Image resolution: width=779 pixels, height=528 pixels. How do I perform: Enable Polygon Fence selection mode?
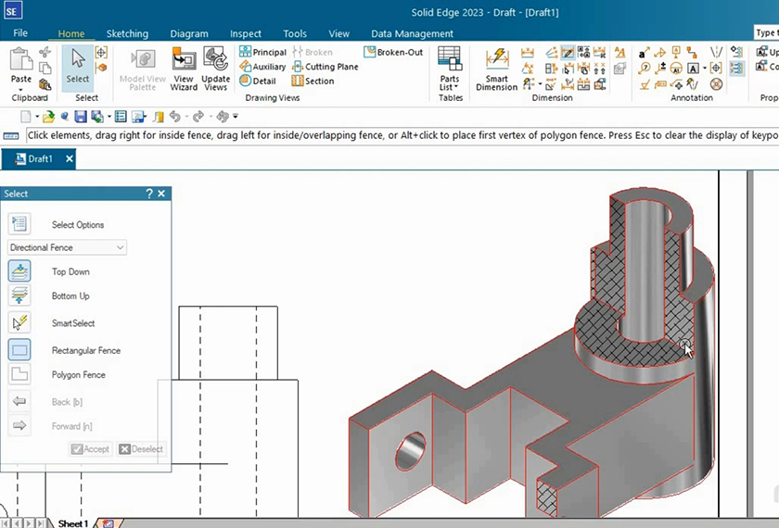pyautogui.click(x=19, y=375)
